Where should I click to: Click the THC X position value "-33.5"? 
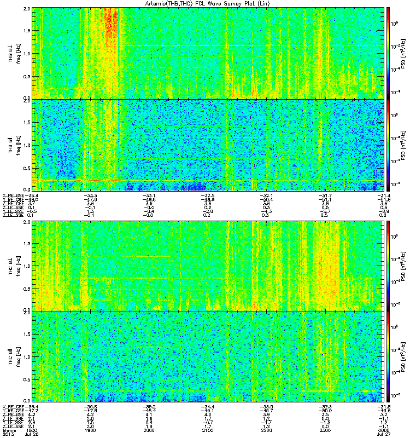pos(267,407)
